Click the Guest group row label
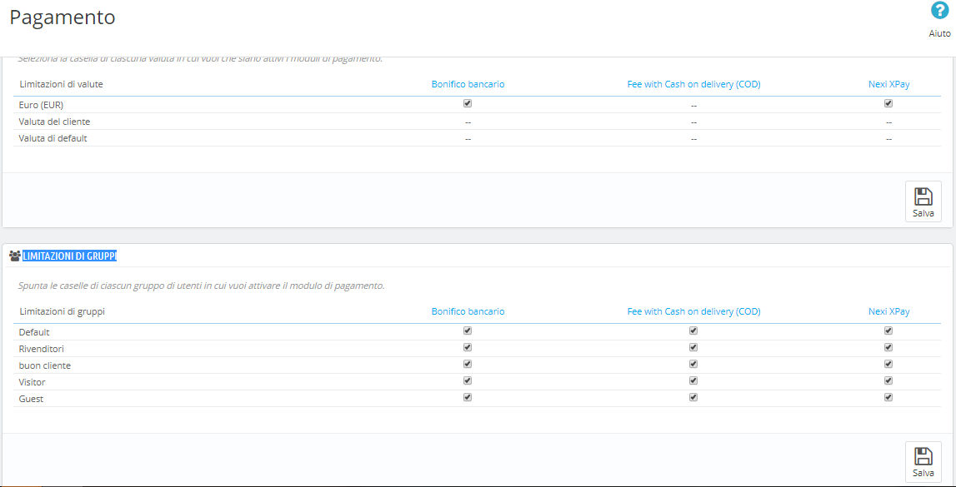 tap(31, 399)
